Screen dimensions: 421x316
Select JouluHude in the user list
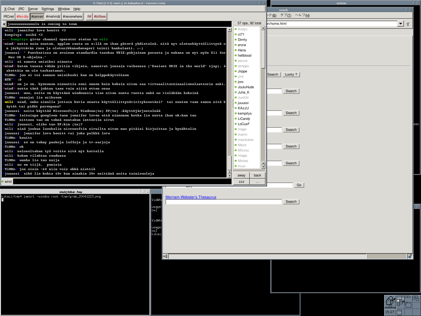(x=246, y=87)
